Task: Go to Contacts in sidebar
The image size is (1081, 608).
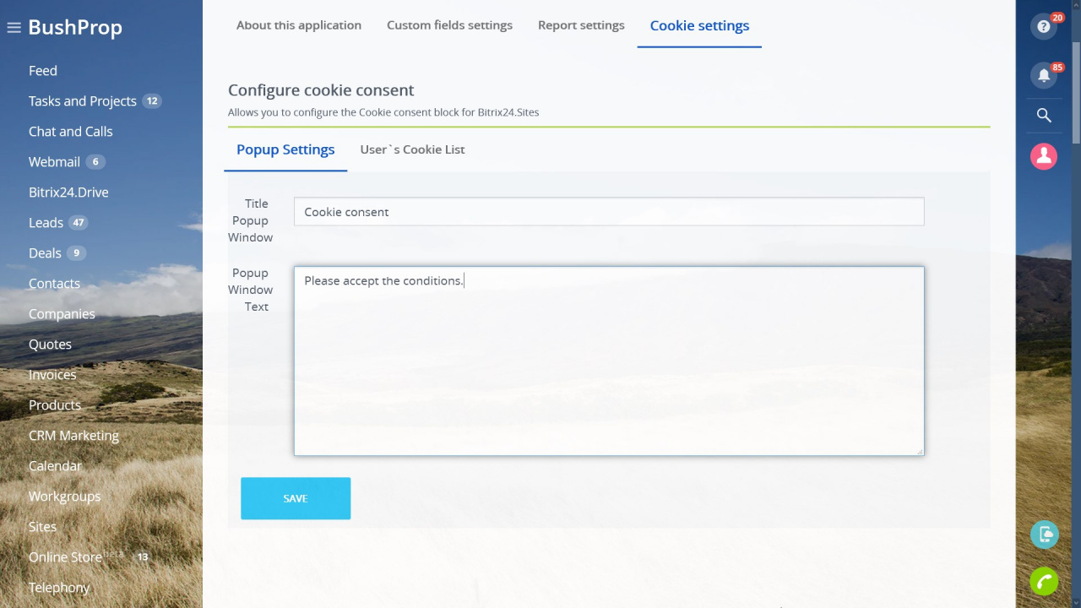Action: [x=54, y=284]
